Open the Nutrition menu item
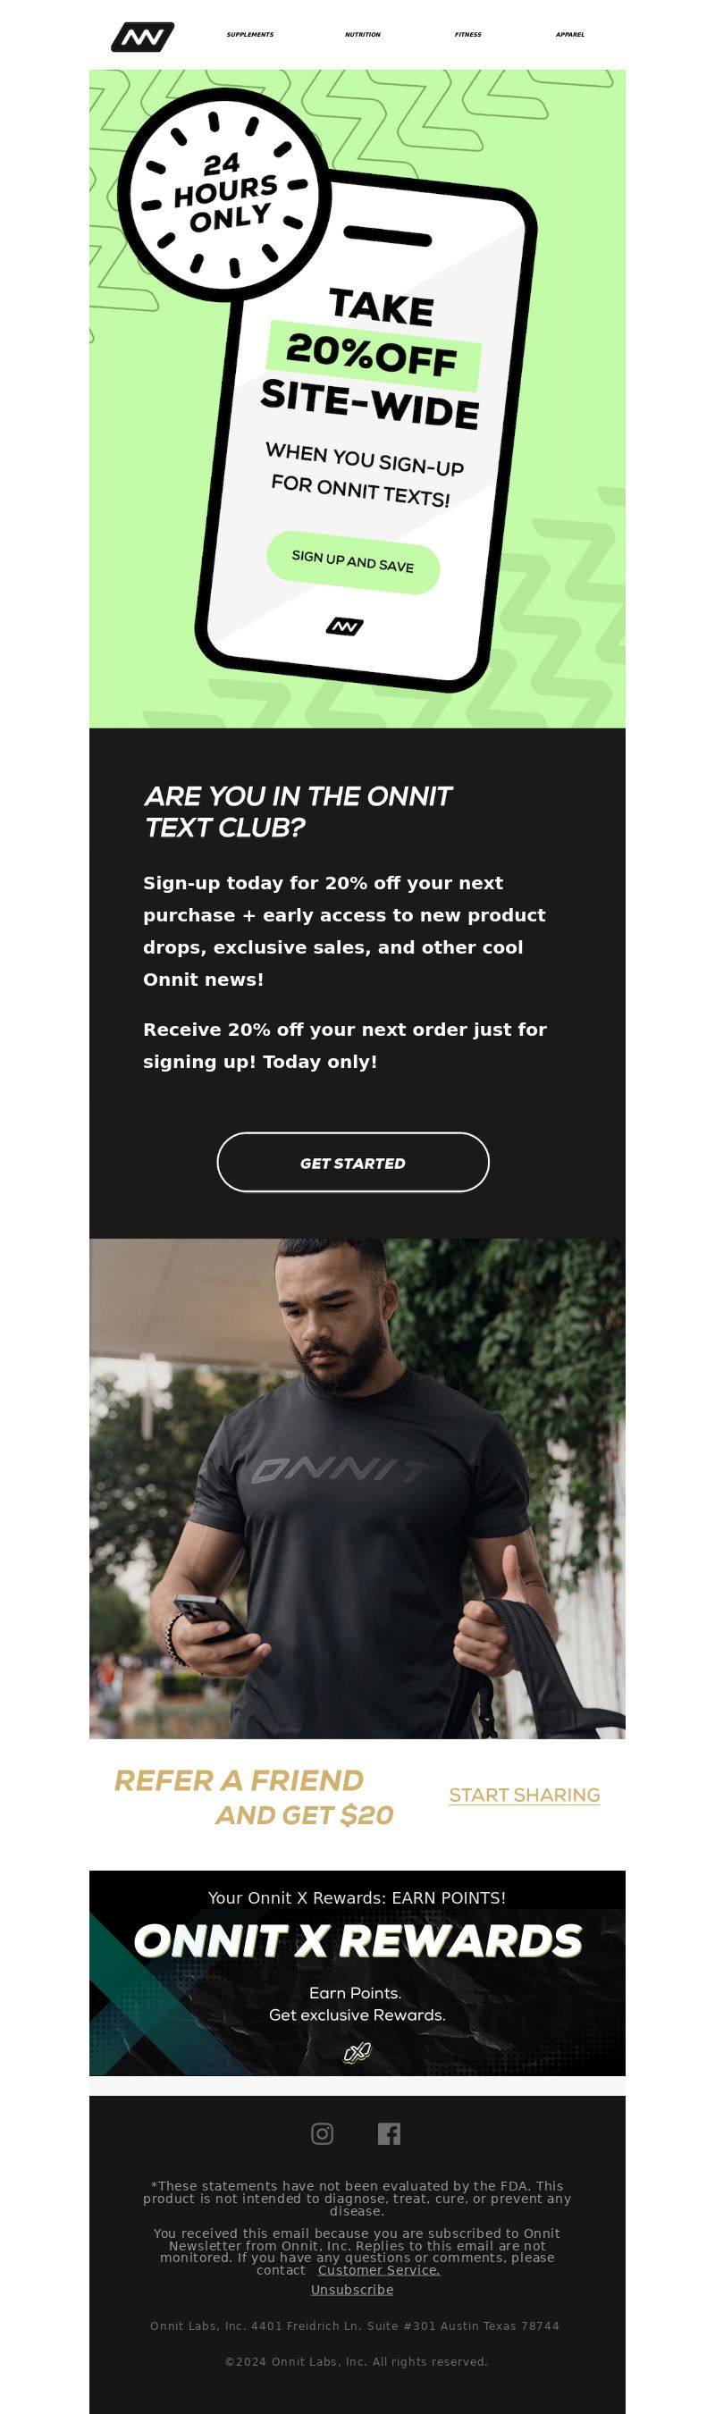This screenshot has width=715, height=2414. coord(363,35)
